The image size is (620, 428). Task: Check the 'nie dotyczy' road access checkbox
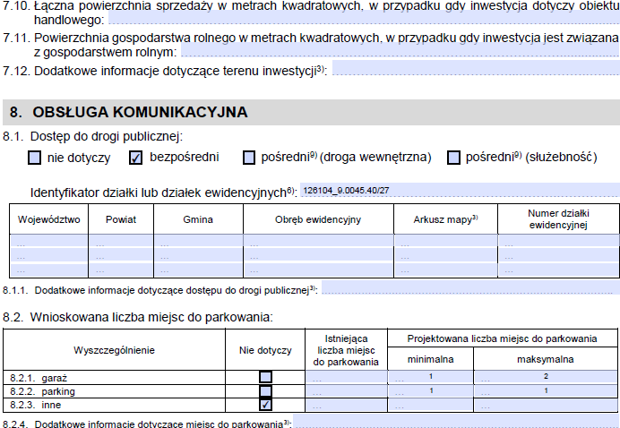click(35, 158)
